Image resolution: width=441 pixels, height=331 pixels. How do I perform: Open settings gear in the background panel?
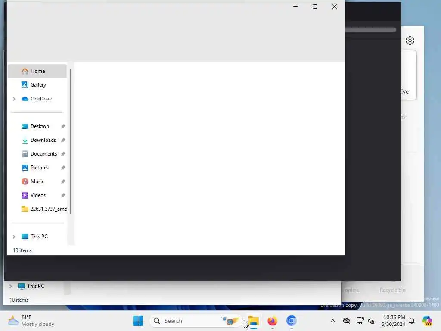(410, 41)
